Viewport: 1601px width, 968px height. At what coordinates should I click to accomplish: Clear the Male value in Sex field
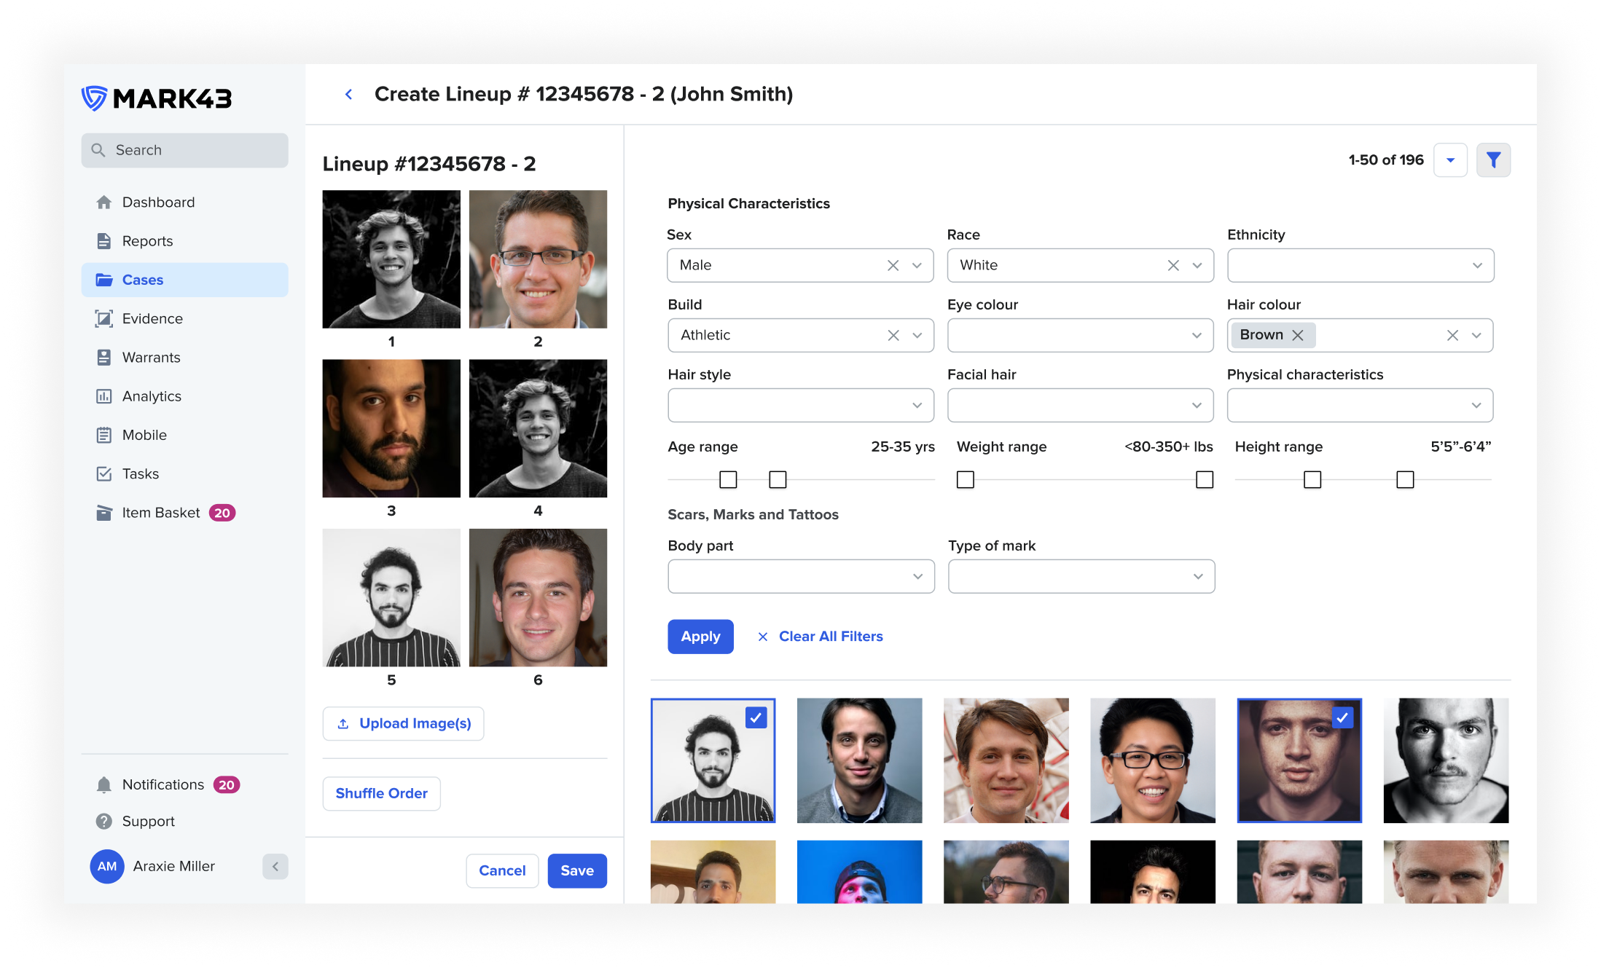893,266
